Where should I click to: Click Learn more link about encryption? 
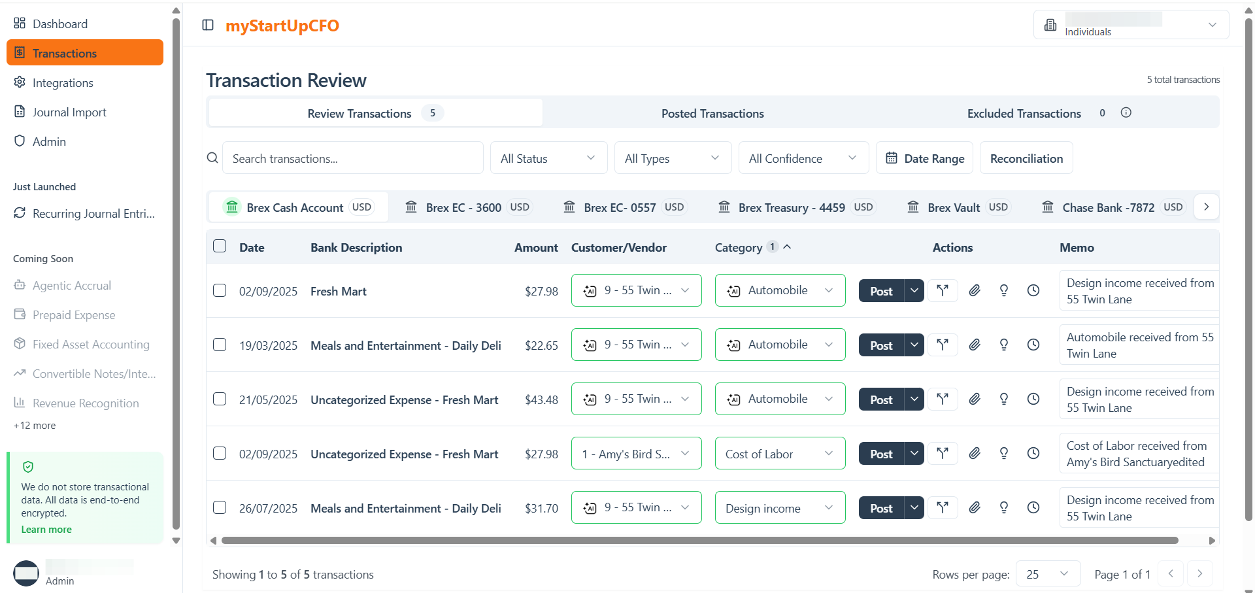pos(46,530)
